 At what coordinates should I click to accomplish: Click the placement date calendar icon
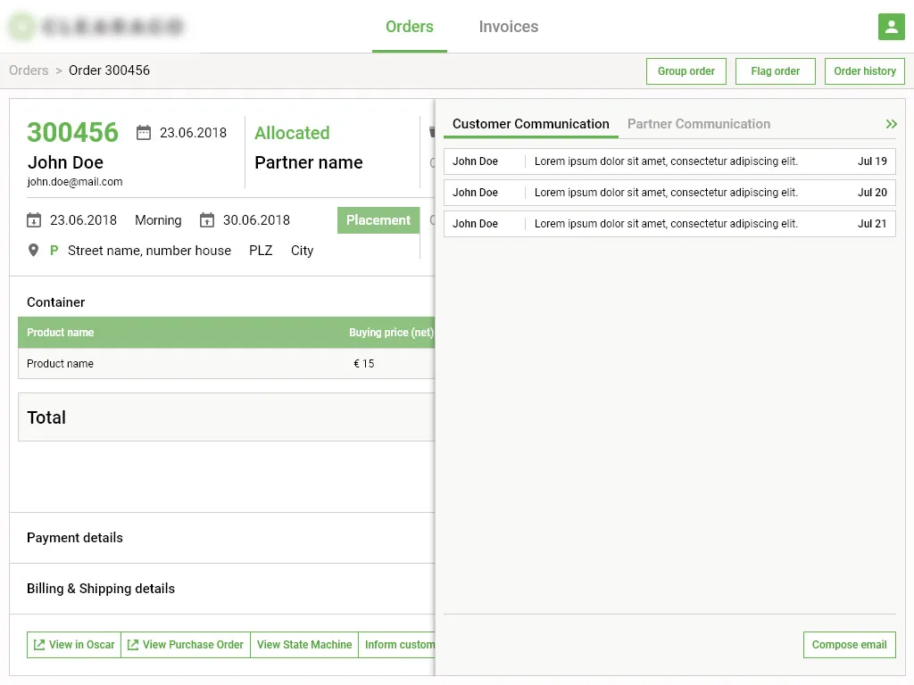point(34,220)
